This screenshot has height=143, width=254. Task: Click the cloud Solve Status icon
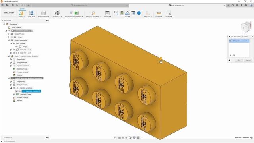coord(127,13)
